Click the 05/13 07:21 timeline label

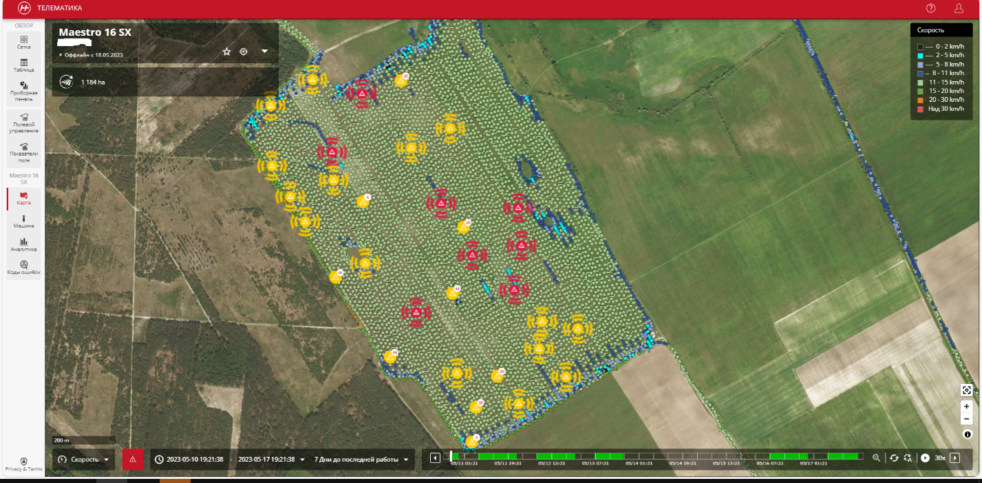[x=595, y=463]
